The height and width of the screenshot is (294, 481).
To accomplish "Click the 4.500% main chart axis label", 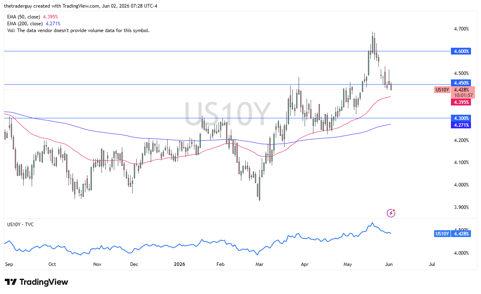I will pyautogui.click(x=462, y=73).
